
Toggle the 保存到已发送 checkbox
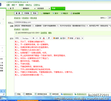(x=36, y=94)
